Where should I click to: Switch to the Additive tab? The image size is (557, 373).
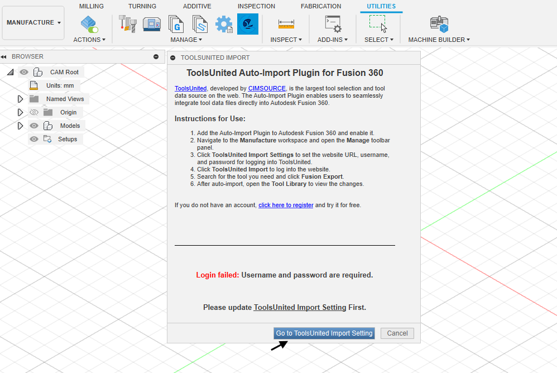(197, 6)
